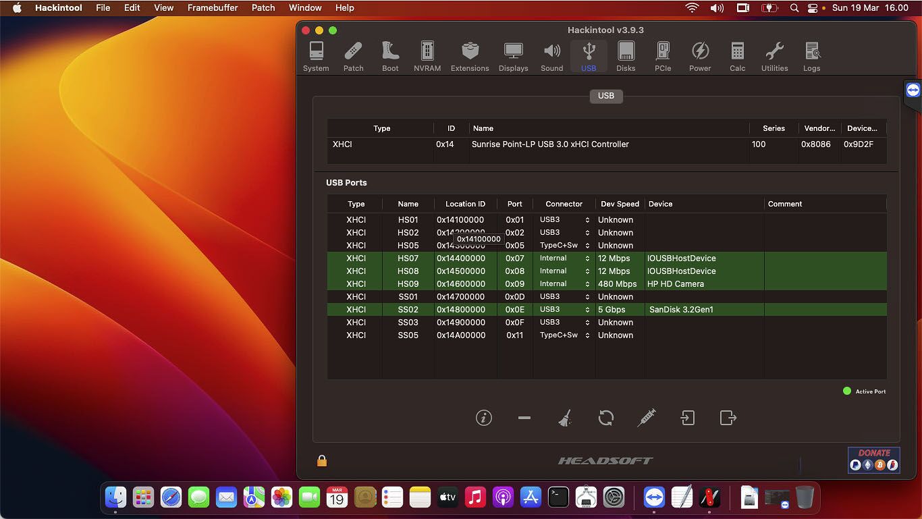Click the syringe inject icon
The image size is (922, 519).
coord(646,418)
